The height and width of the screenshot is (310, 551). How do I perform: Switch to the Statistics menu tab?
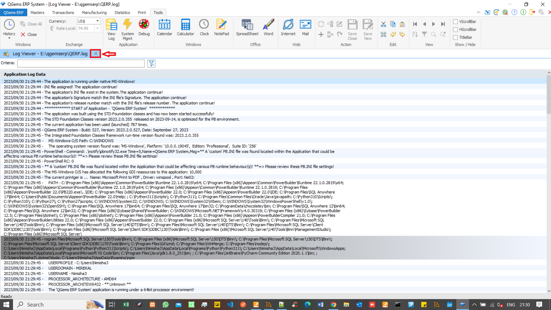pyautogui.click(x=122, y=13)
